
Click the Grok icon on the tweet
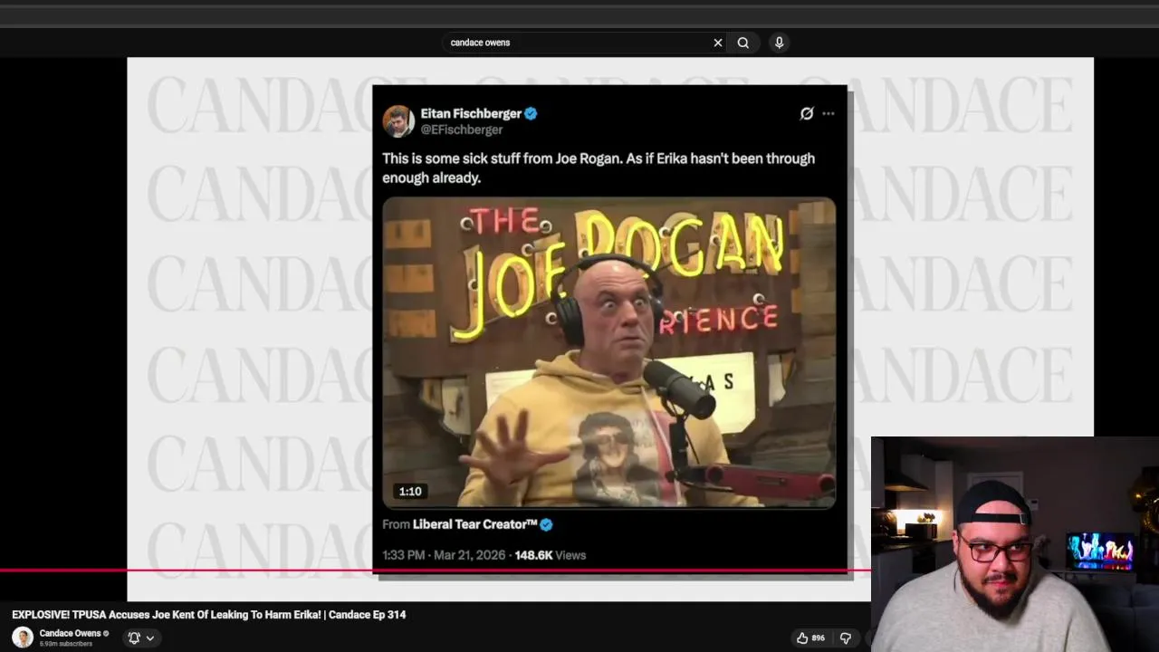tap(806, 113)
